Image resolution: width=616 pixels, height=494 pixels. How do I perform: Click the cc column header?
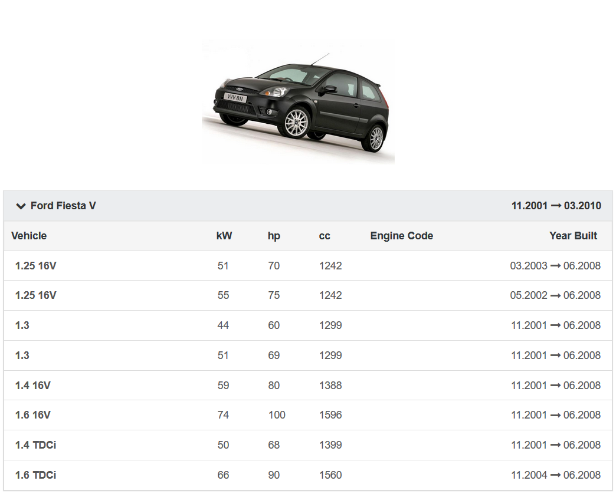pos(325,236)
